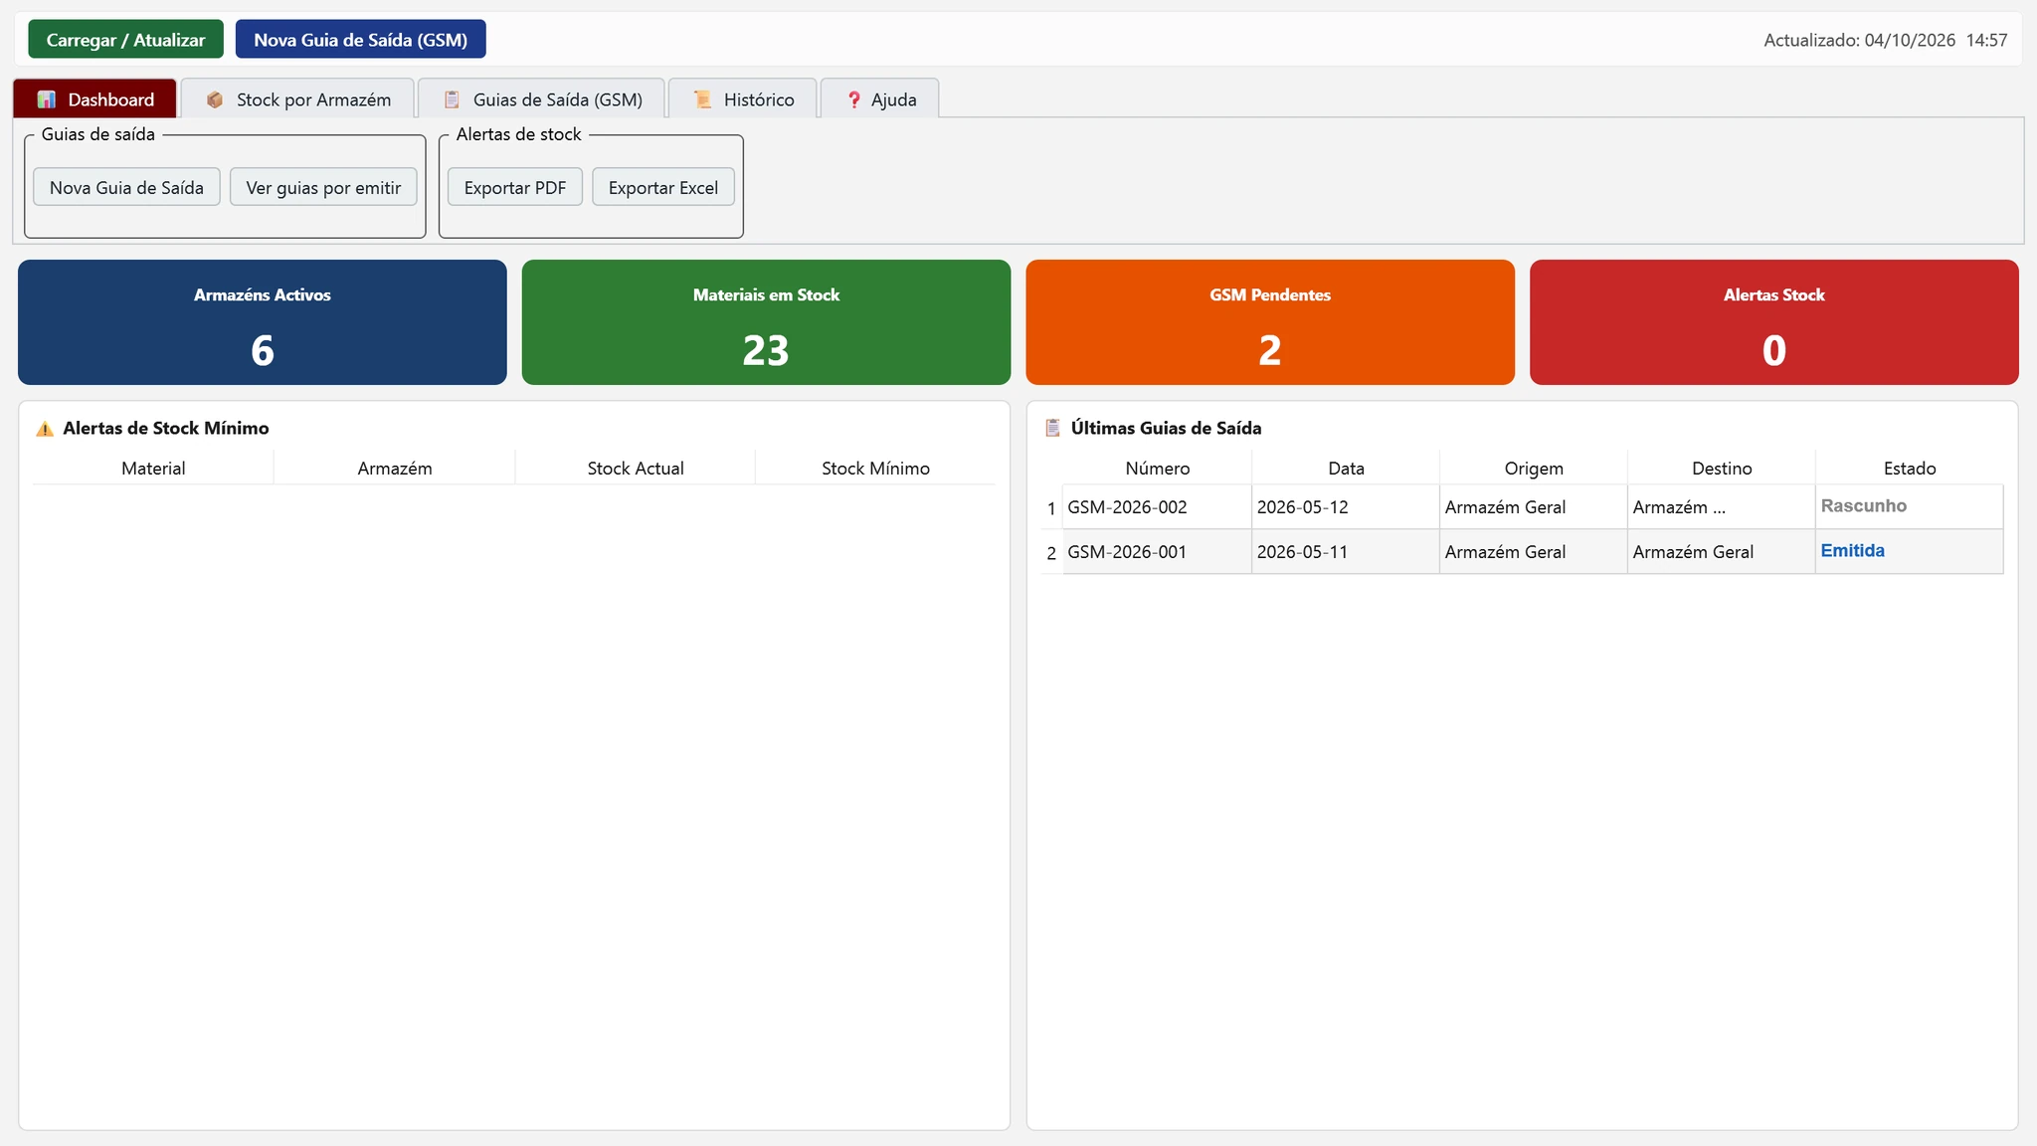Click the clipboard icon beside Últimas Guias de Saída
The height and width of the screenshot is (1146, 2037).
click(x=1052, y=428)
